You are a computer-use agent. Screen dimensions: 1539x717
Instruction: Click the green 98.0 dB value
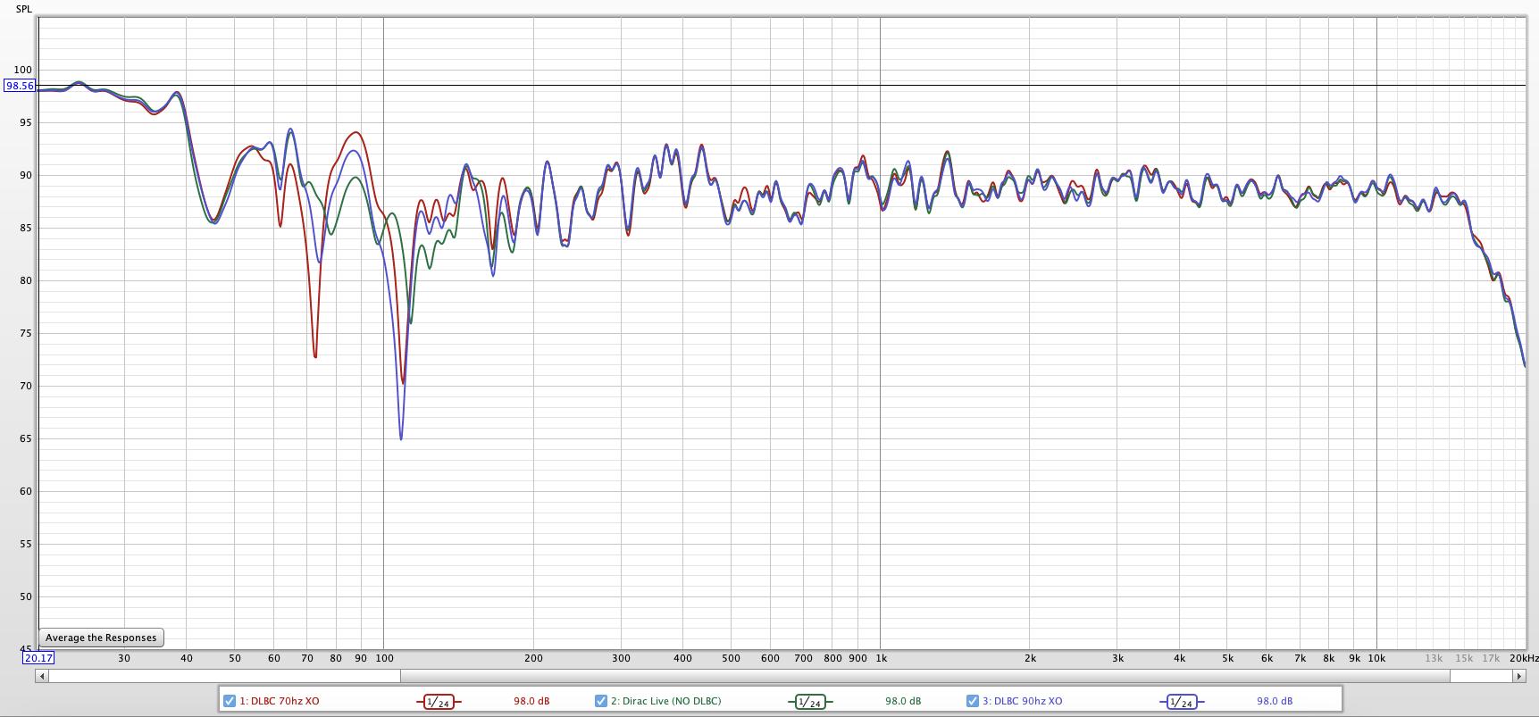pos(903,701)
